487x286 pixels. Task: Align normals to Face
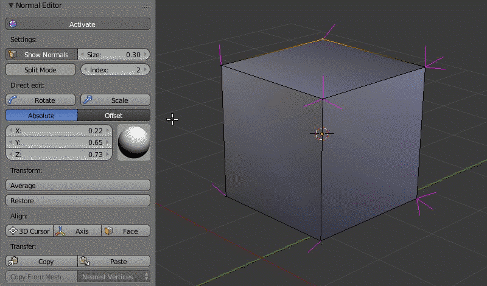pos(126,231)
